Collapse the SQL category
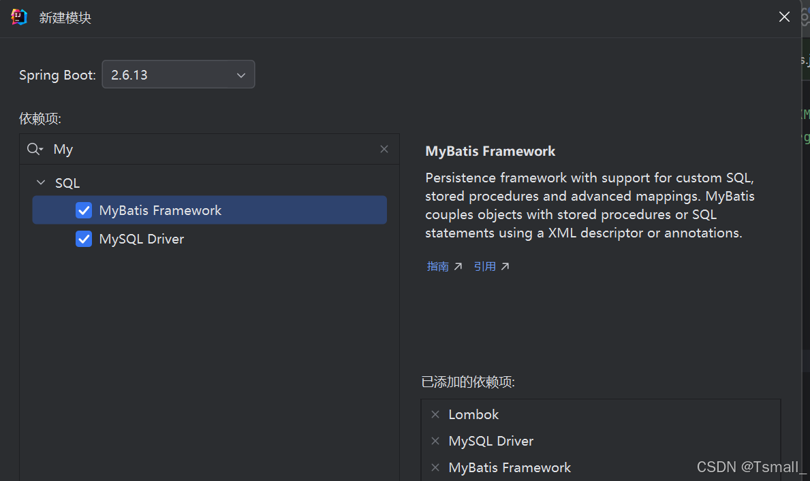This screenshot has height=481, width=810. point(41,183)
